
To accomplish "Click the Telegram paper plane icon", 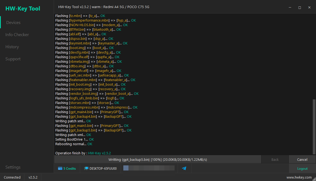I will tap(184, 168).
